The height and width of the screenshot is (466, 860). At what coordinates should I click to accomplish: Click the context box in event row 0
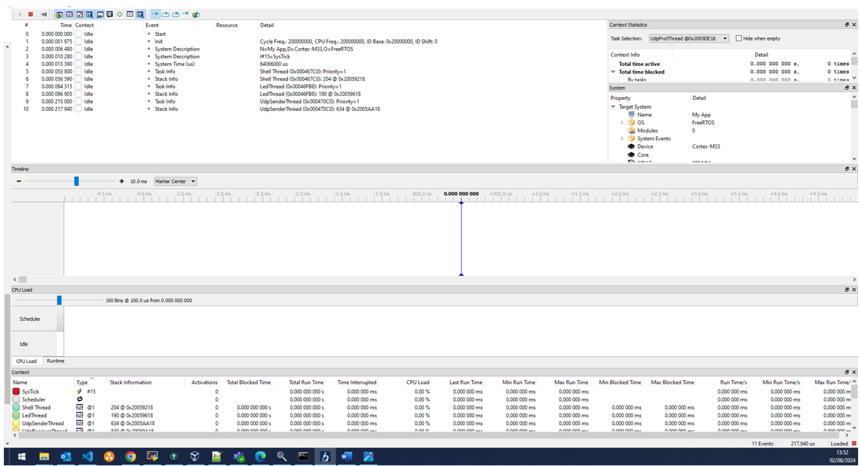click(78, 34)
